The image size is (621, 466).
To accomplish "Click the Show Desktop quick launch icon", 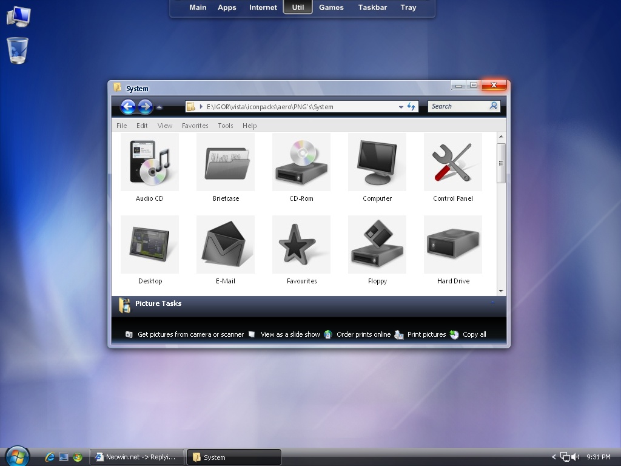I will point(64,457).
